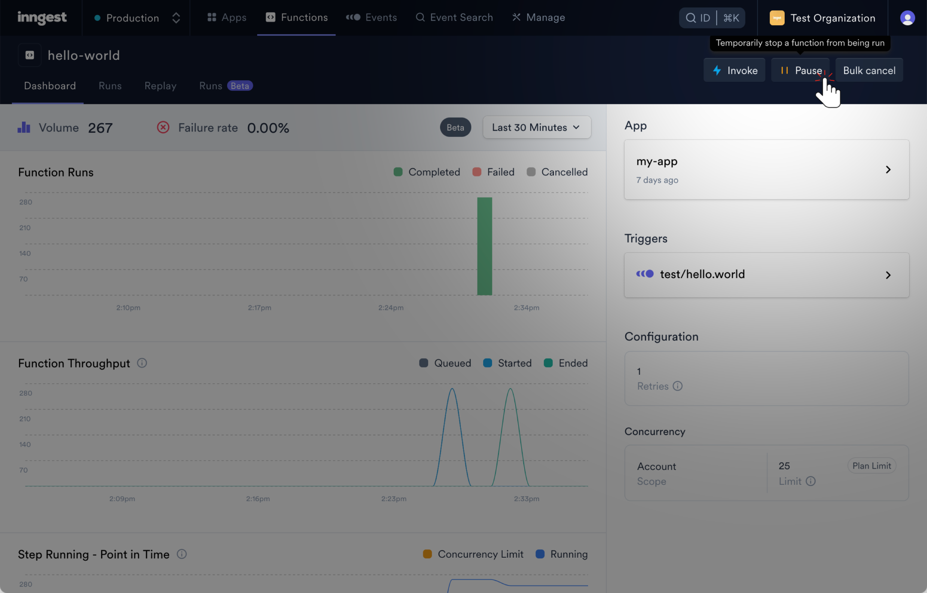This screenshot has height=593, width=927.
Task: Open the Runs Beta tab
Action: [x=226, y=86]
